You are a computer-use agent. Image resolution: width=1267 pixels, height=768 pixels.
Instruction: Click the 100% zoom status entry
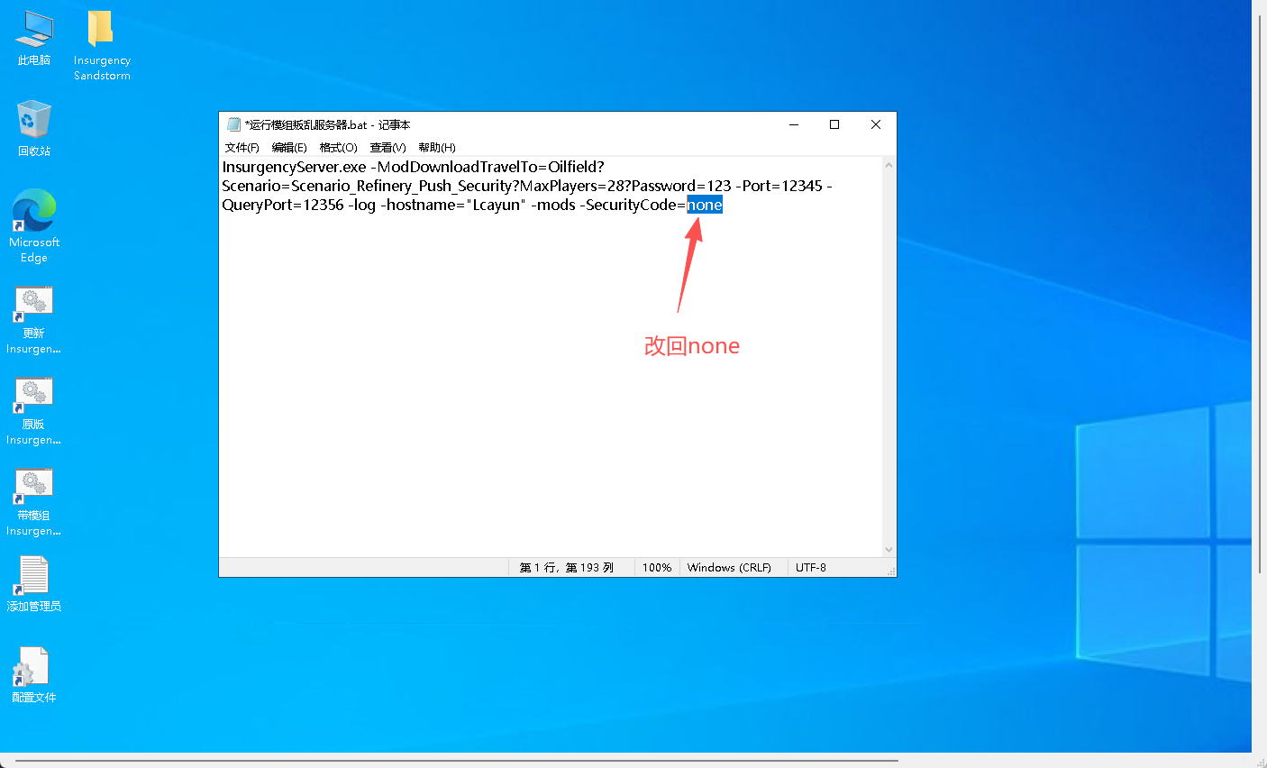pos(657,568)
